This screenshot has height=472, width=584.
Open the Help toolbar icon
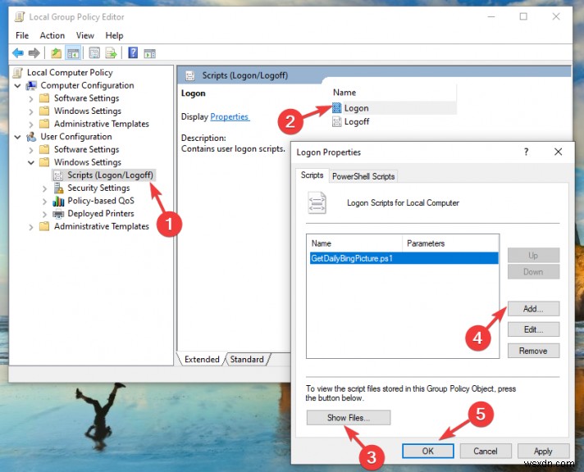(x=133, y=53)
